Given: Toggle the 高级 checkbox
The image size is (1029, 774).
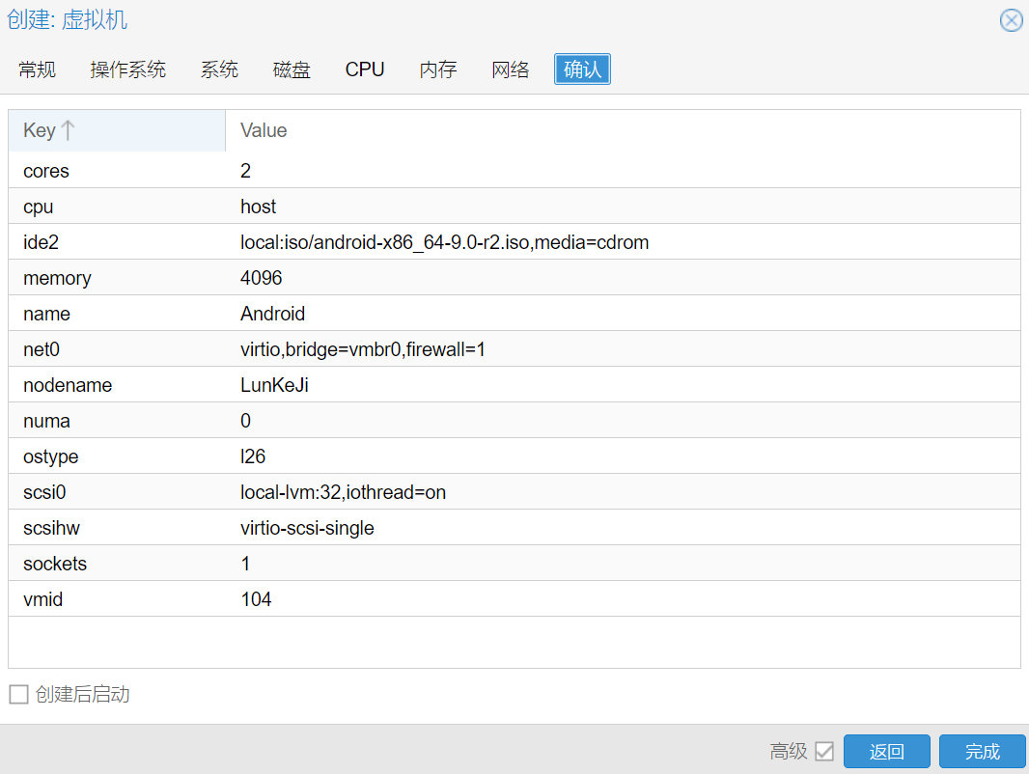Looking at the screenshot, I should point(824,751).
